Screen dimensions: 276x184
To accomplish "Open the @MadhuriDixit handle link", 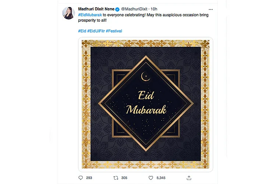I will click(x=134, y=9).
